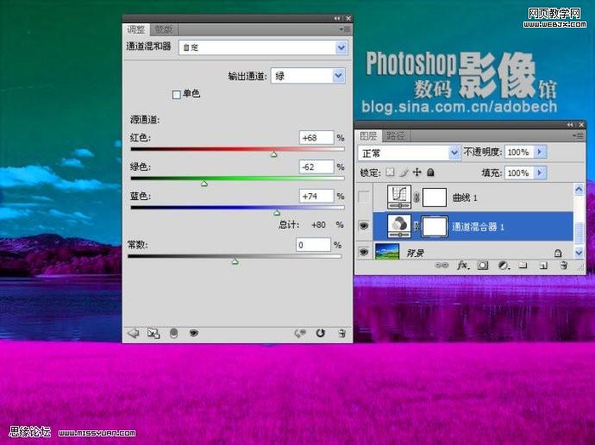Enable the 单色 monochrome checkbox

coord(177,95)
